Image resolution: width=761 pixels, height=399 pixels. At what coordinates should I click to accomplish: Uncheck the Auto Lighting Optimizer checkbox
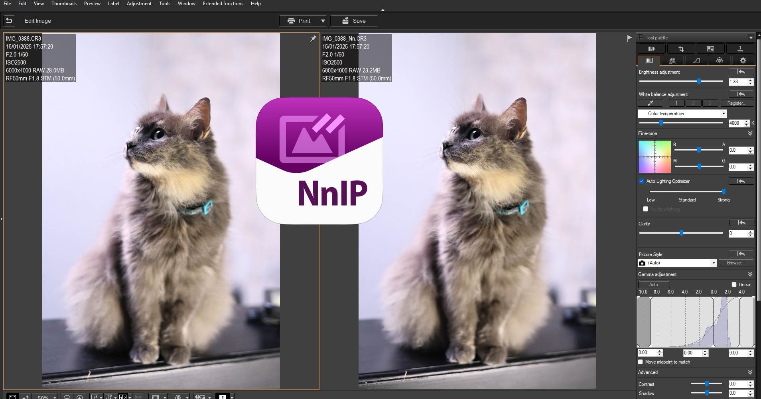tap(641, 181)
